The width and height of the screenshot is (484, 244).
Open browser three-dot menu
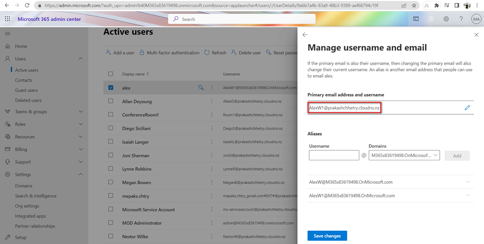click(x=478, y=5)
